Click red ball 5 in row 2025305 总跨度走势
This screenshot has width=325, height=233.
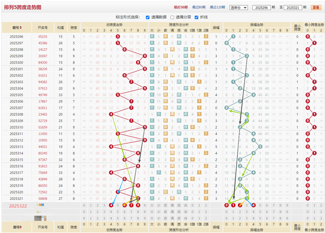pyautogui.click(x=118, y=95)
